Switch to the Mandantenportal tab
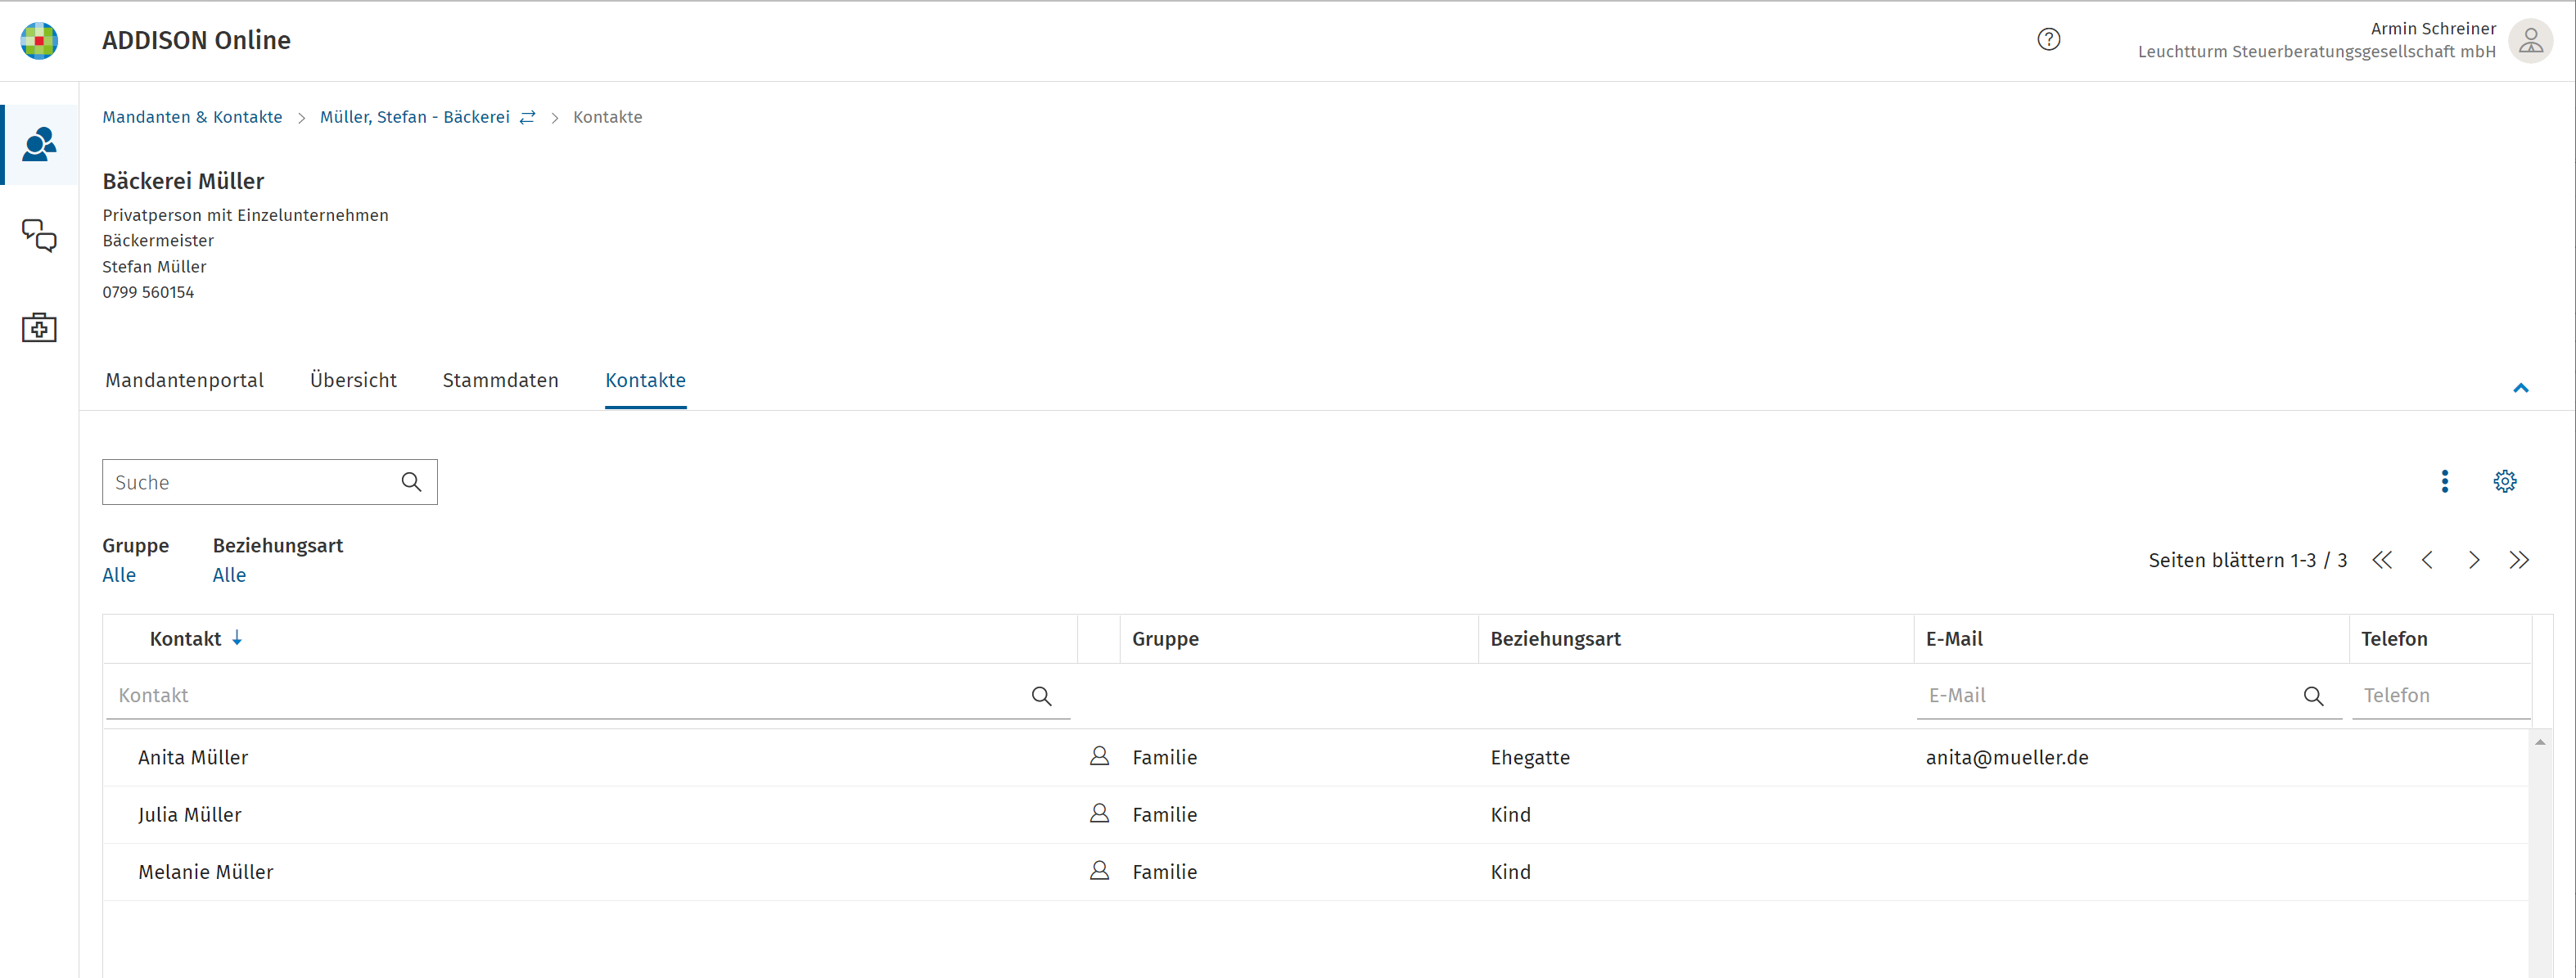 pyautogui.click(x=185, y=380)
